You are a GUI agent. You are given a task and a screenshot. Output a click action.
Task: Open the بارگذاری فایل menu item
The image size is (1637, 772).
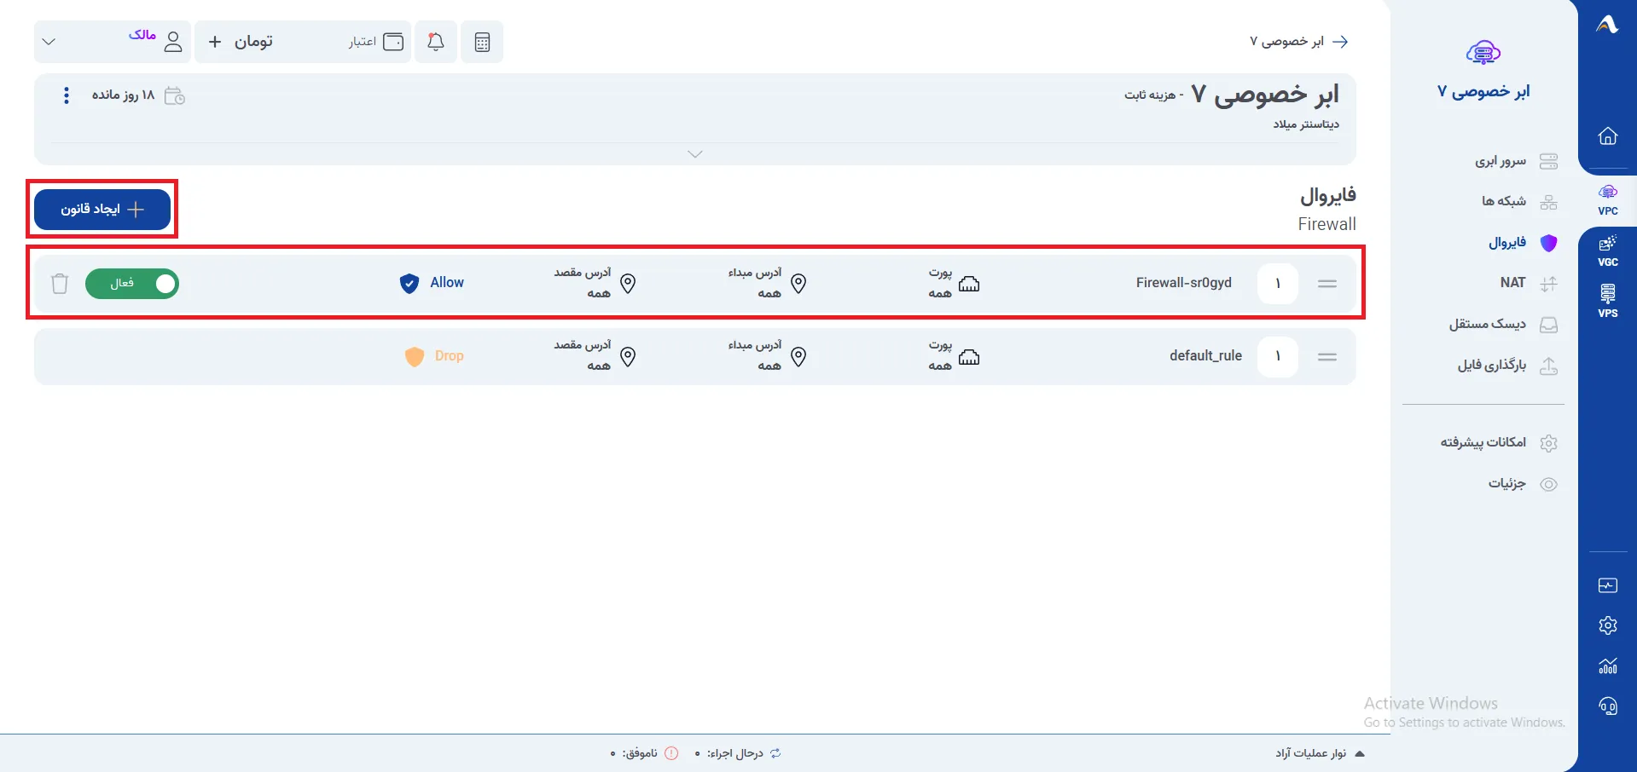coord(1507,366)
